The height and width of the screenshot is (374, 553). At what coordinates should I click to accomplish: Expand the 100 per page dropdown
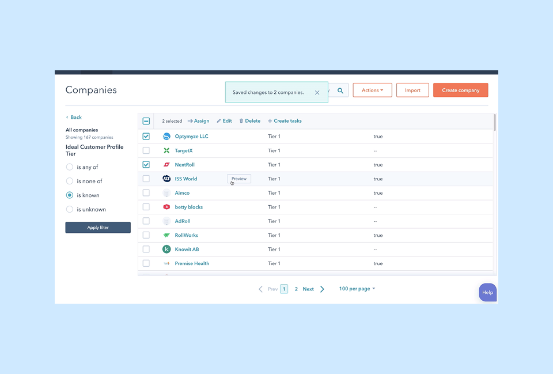(357, 289)
